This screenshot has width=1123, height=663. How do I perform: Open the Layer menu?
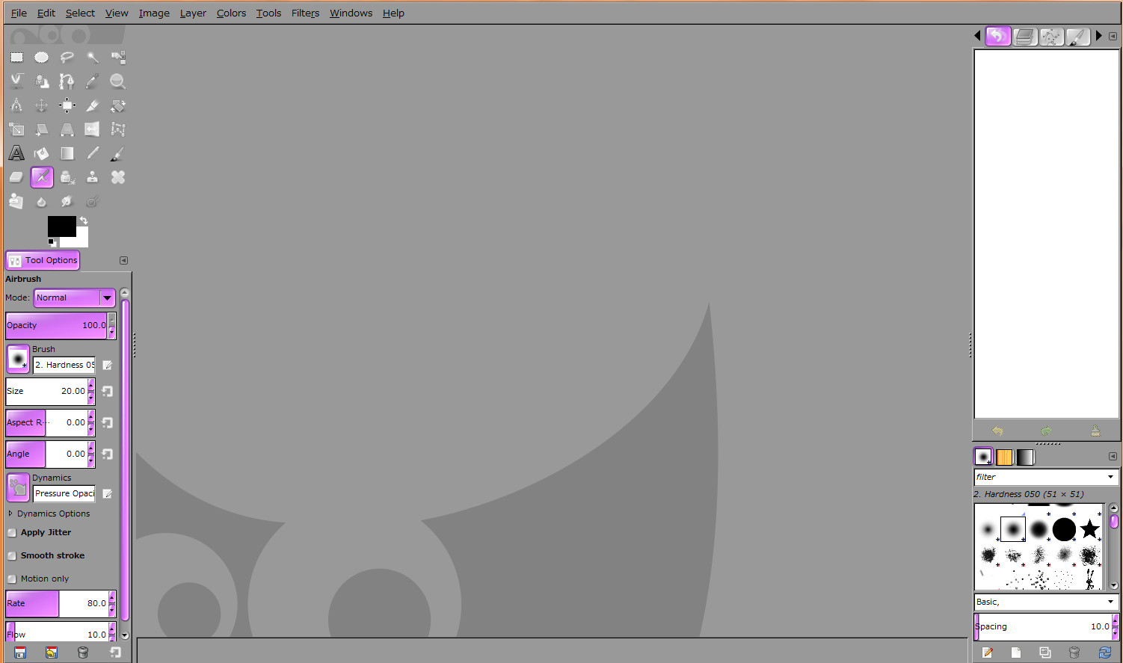point(193,13)
